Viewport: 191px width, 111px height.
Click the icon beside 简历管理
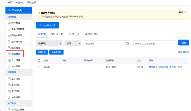(x=9, y=48)
